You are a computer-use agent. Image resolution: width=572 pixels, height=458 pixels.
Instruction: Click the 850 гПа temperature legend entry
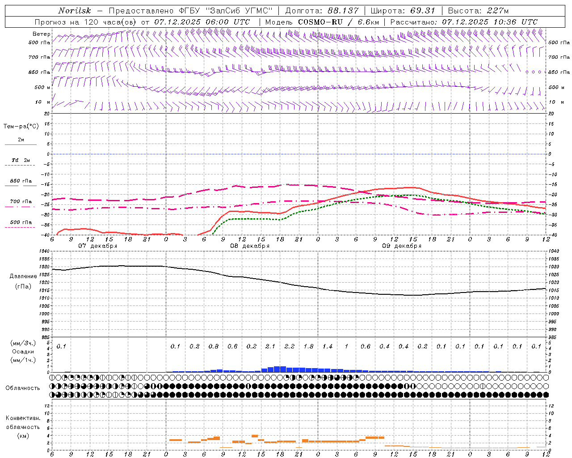pyautogui.click(x=21, y=181)
